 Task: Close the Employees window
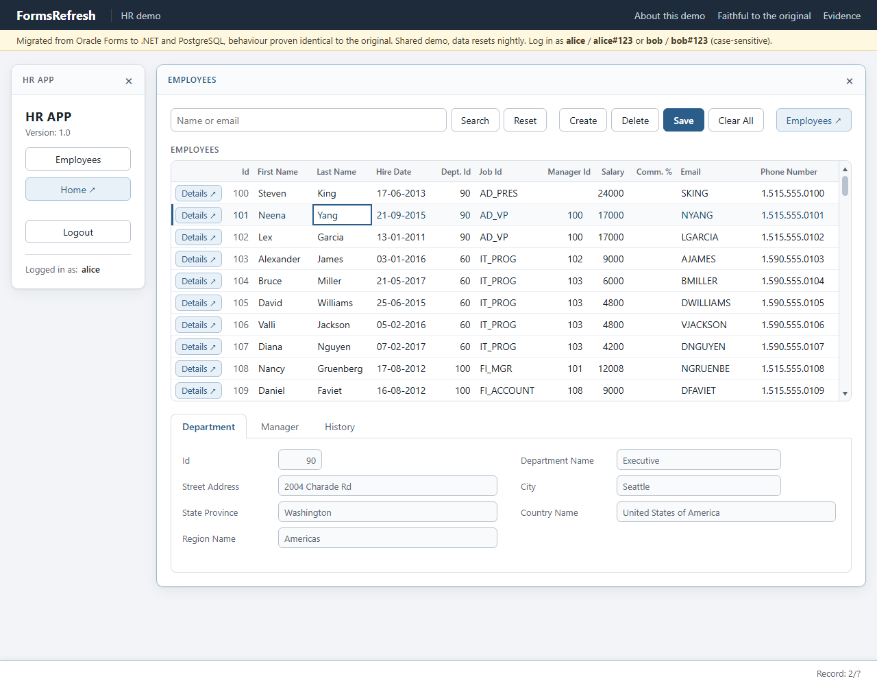tap(850, 81)
